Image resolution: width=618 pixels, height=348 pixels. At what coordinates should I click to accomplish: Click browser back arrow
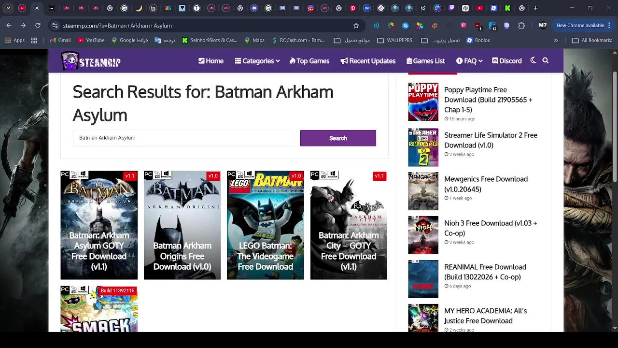click(x=9, y=25)
